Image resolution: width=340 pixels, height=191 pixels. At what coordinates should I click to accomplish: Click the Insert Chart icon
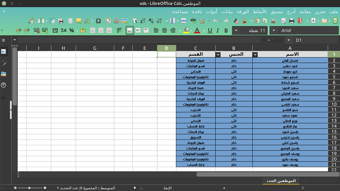pyautogui.click(x=116, y=21)
